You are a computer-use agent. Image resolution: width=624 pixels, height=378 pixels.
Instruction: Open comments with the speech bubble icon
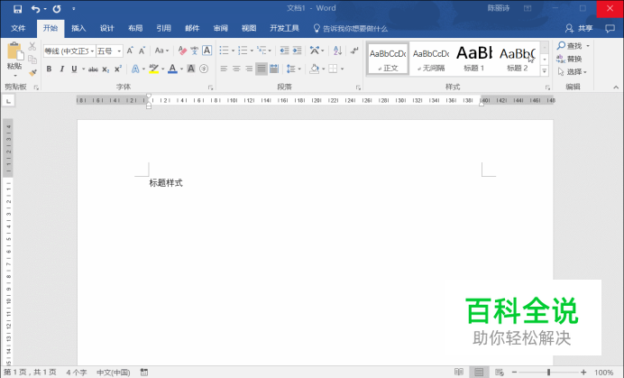610,28
